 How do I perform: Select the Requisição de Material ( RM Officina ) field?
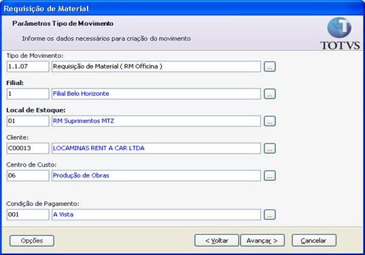click(x=156, y=67)
